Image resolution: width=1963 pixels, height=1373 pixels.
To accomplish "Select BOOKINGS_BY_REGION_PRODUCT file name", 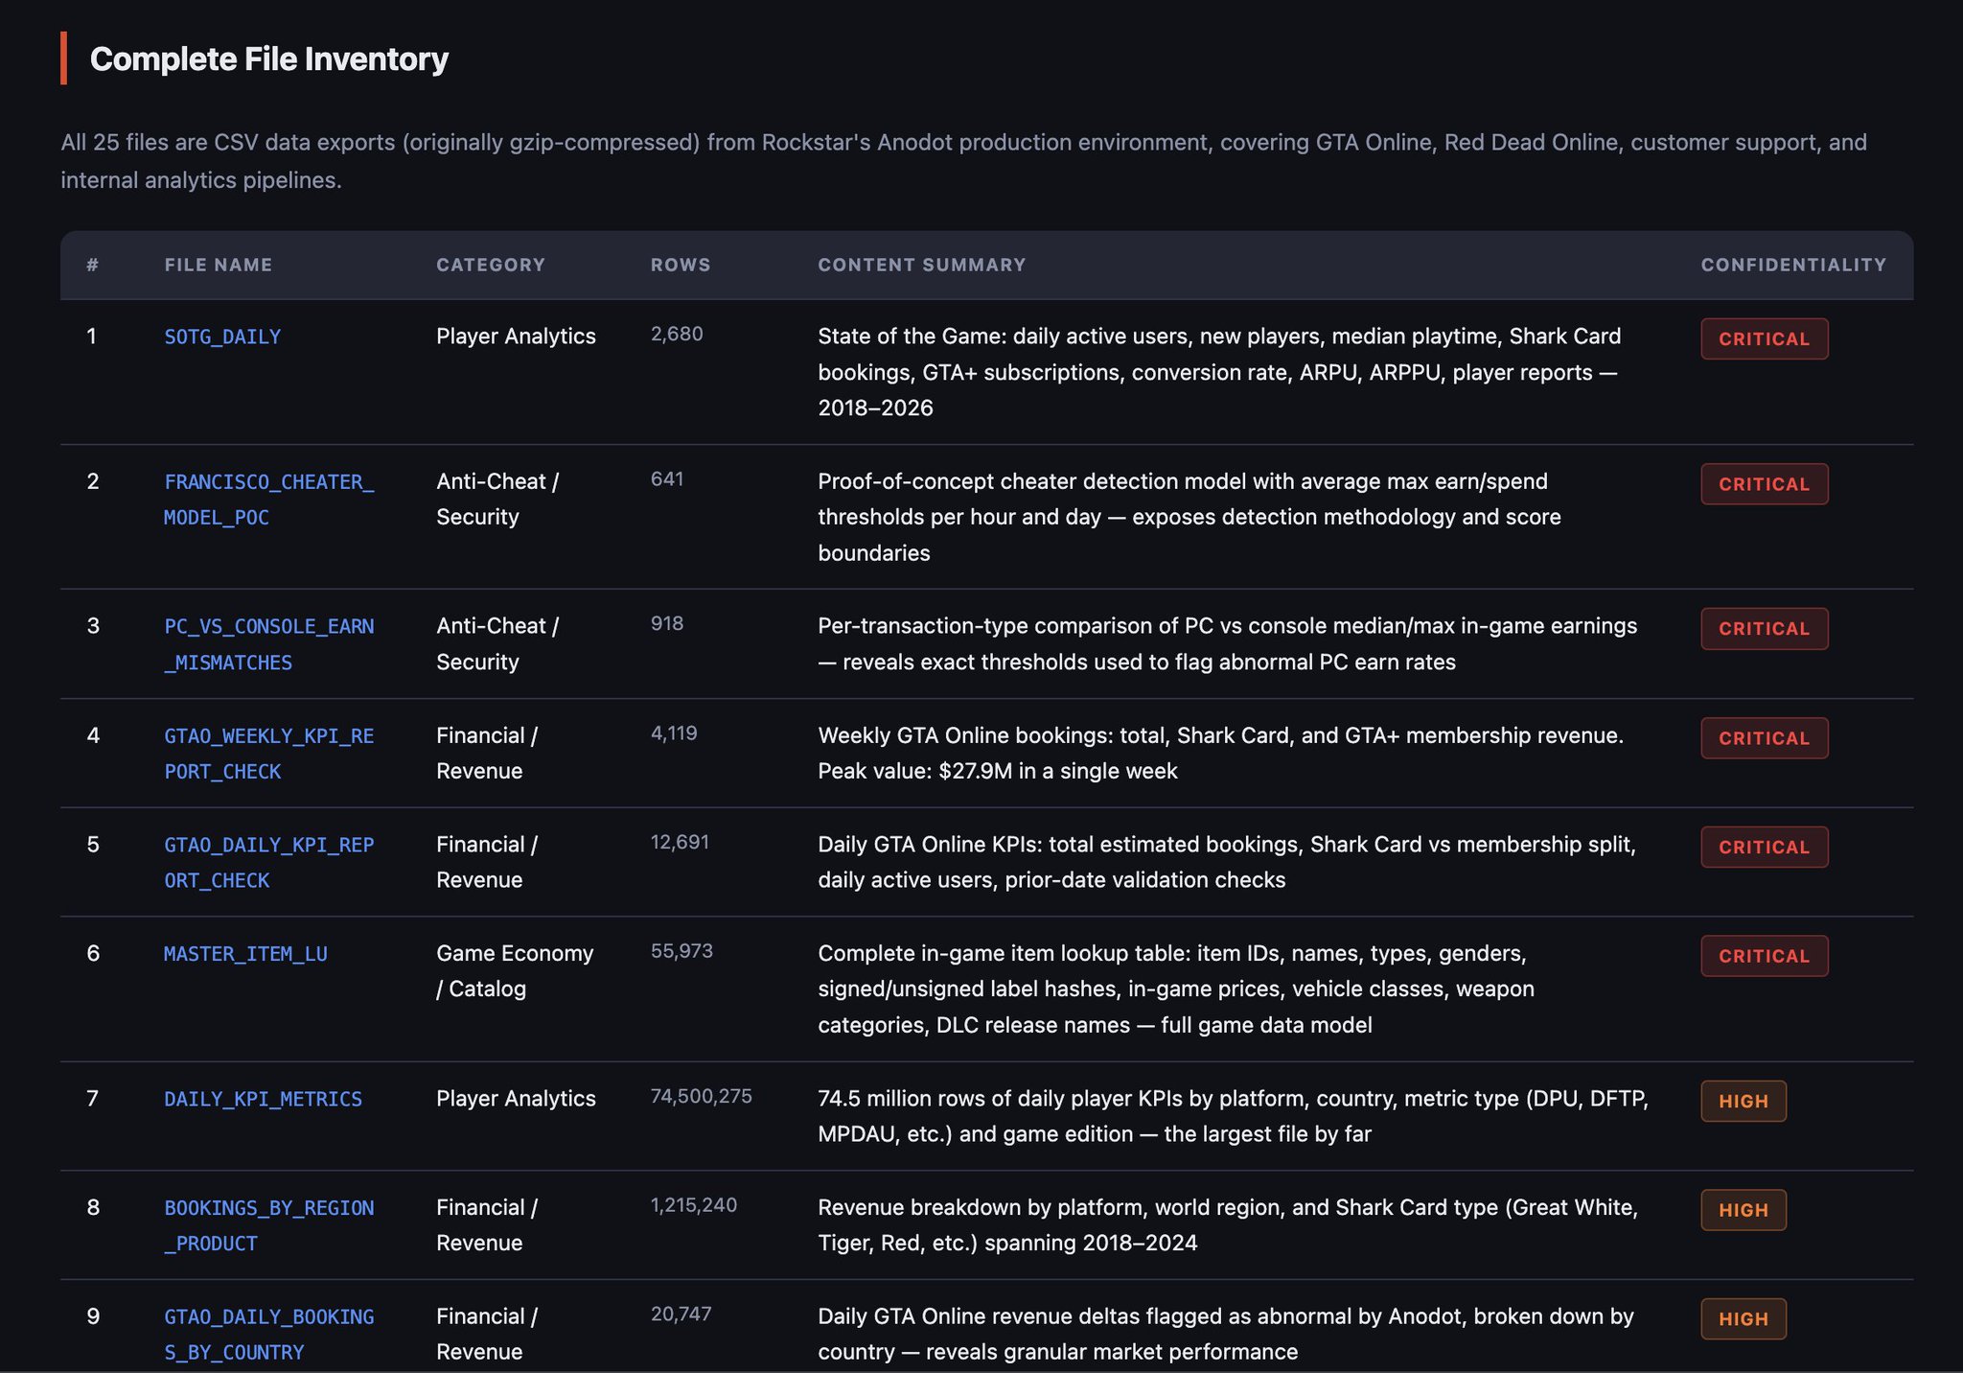I will pos(268,1208).
